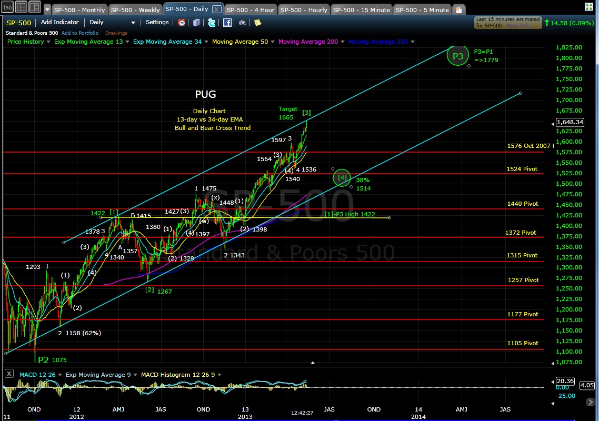Click the More Info link
The width and height of the screenshot is (599, 421).
click(518, 25)
